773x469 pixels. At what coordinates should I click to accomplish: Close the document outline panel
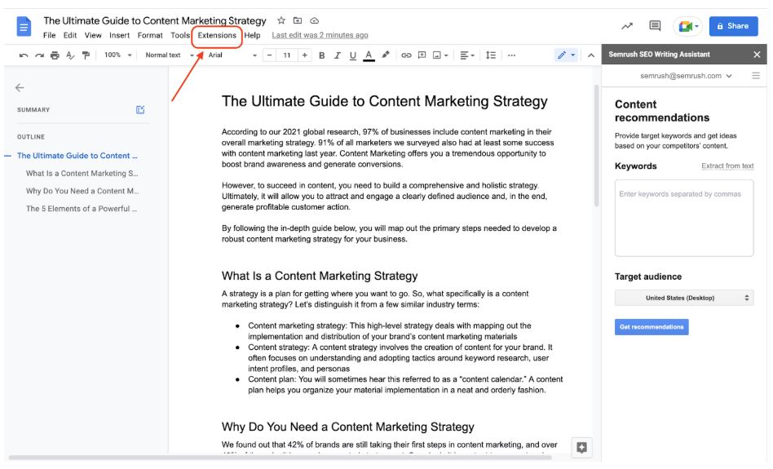[20, 88]
